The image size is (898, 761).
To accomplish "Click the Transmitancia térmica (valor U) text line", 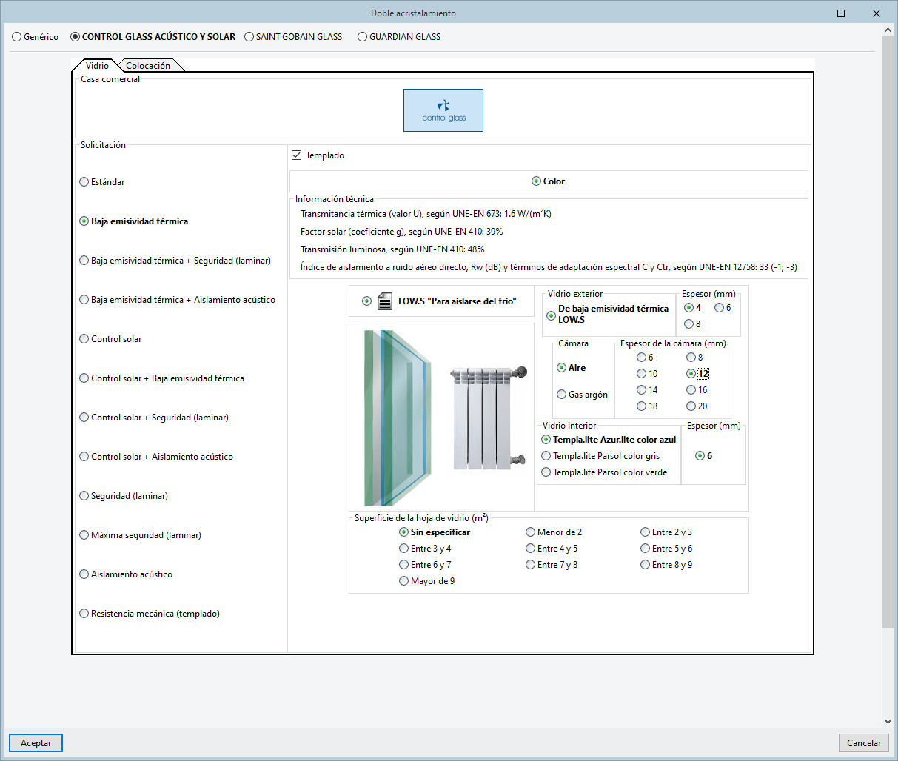I will (x=426, y=214).
